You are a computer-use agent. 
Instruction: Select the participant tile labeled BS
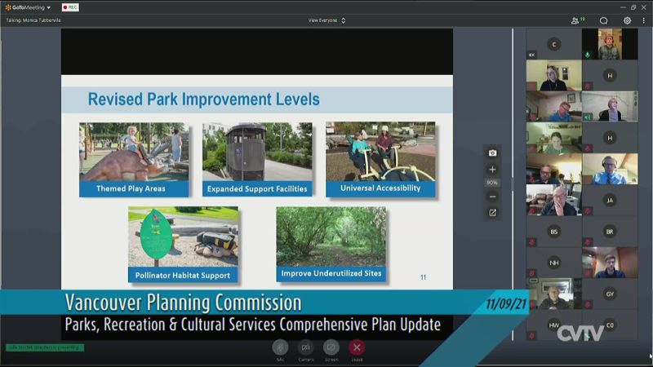pyautogui.click(x=553, y=232)
